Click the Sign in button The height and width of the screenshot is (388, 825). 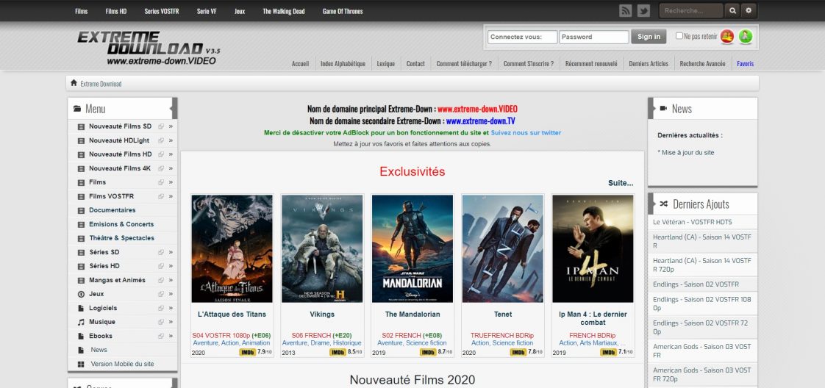[649, 37]
